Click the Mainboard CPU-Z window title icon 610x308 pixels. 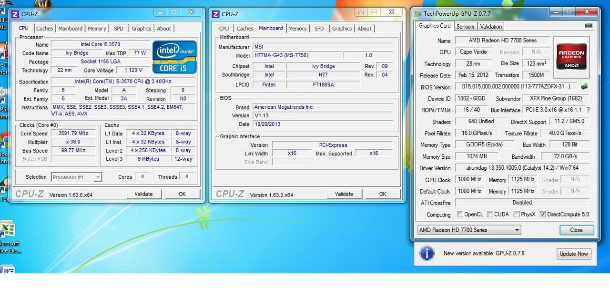click(215, 14)
